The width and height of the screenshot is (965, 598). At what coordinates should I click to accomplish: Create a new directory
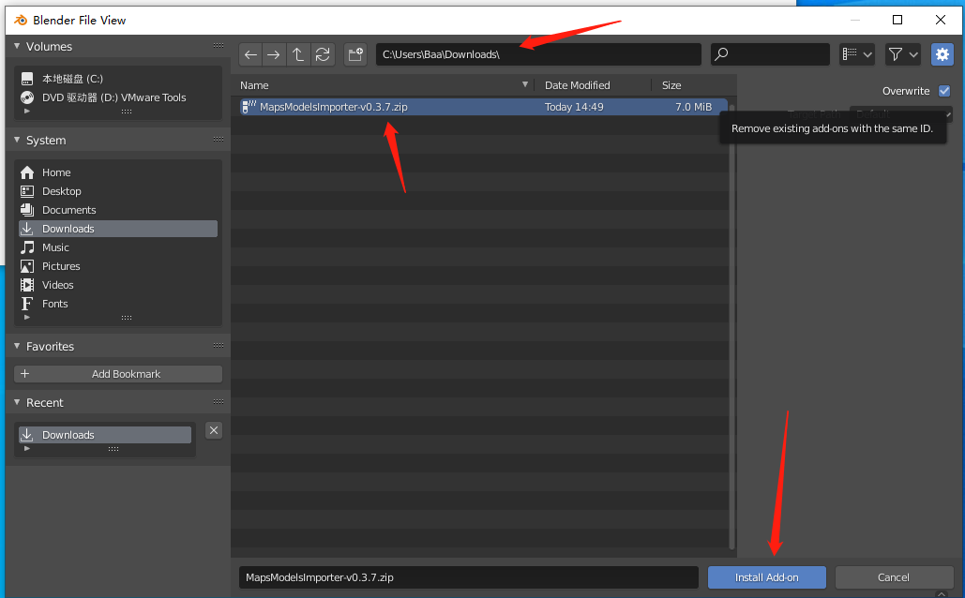(x=355, y=54)
